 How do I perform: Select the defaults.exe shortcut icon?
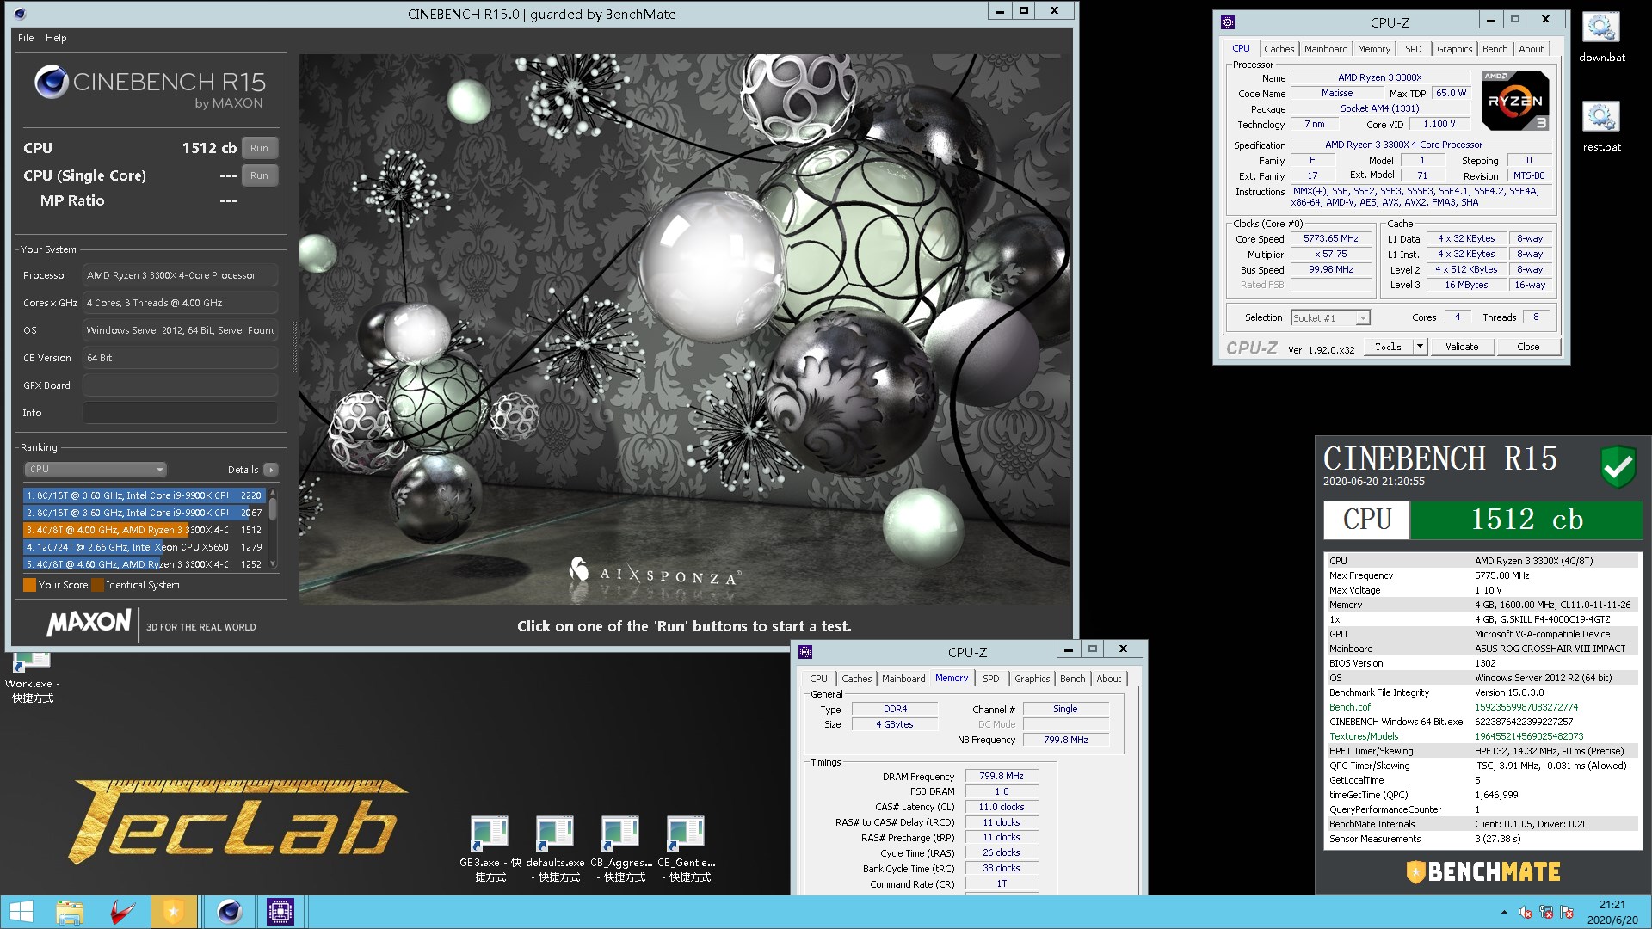555,848
